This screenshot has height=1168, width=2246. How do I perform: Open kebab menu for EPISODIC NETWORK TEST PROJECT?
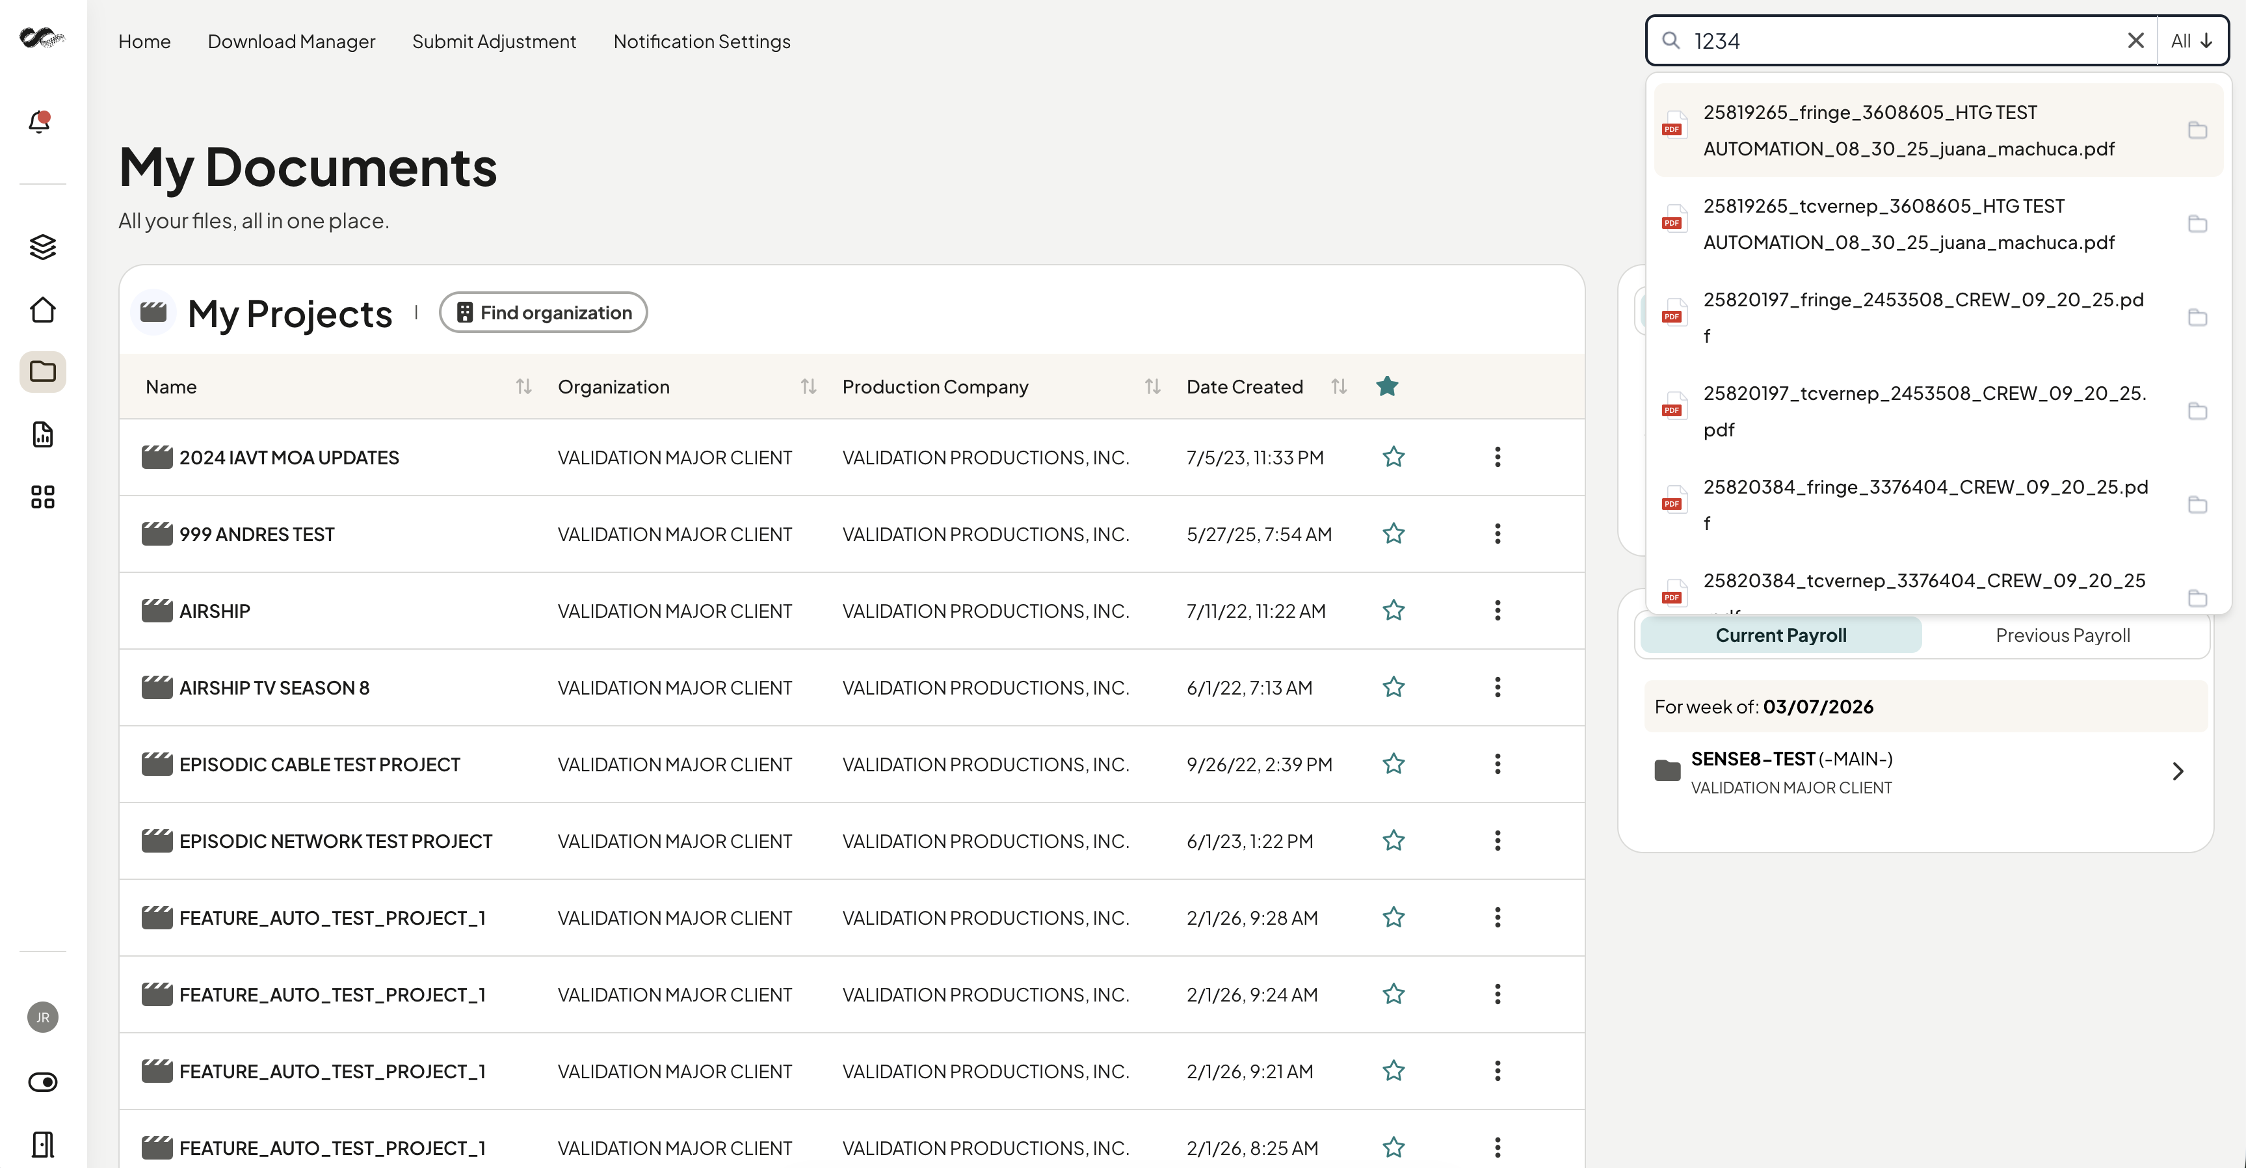tap(1498, 841)
